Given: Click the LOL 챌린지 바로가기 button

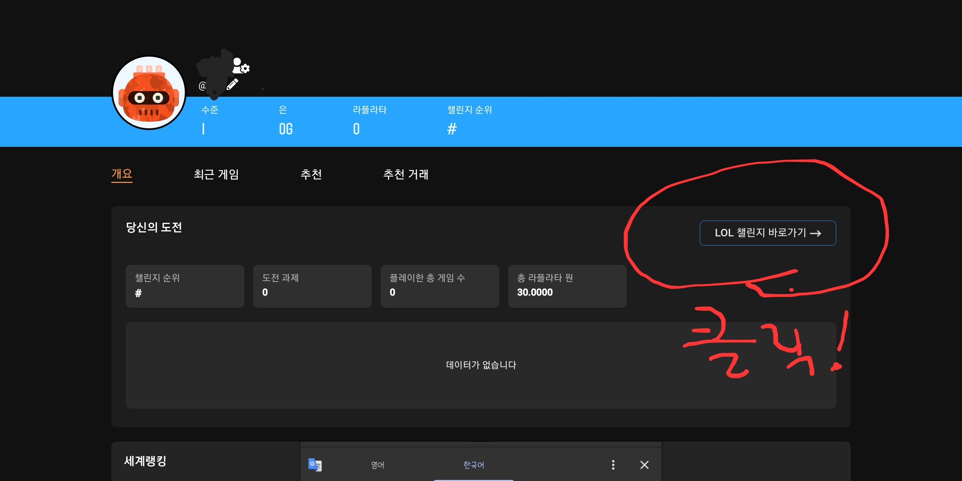Looking at the screenshot, I should pyautogui.click(x=768, y=233).
